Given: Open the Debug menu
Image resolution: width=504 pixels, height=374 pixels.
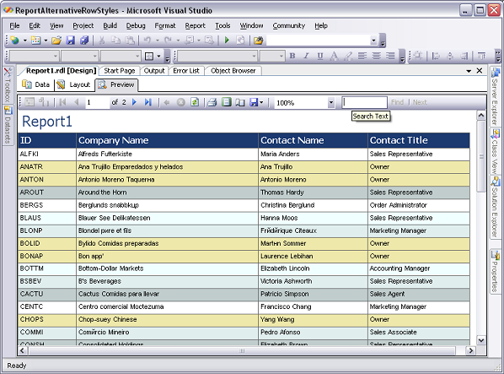Looking at the screenshot, I should pyautogui.click(x=136, y=25).
